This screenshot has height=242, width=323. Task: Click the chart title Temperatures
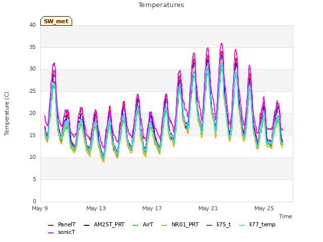[x=161, y=5]
